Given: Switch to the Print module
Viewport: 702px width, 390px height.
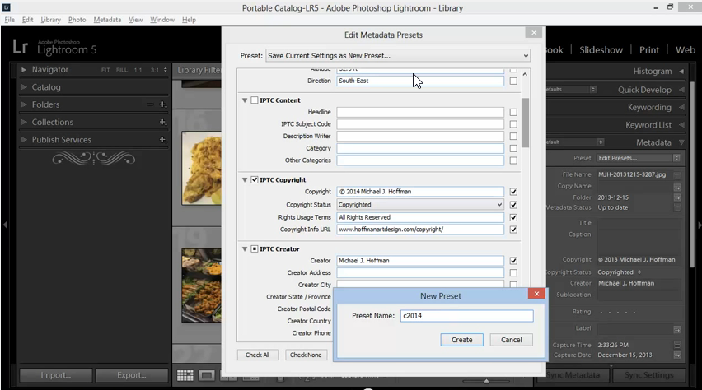Looking at the screenshot, I should (x=649, y=50).
